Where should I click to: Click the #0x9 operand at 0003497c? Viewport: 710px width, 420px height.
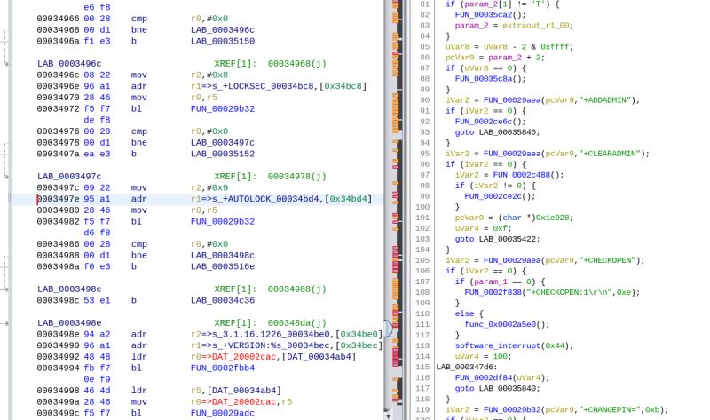click(219, 188)
